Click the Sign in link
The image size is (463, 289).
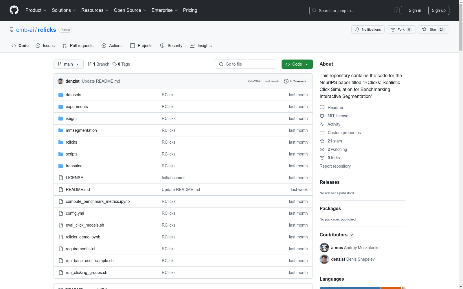click(x=415, y=10)
